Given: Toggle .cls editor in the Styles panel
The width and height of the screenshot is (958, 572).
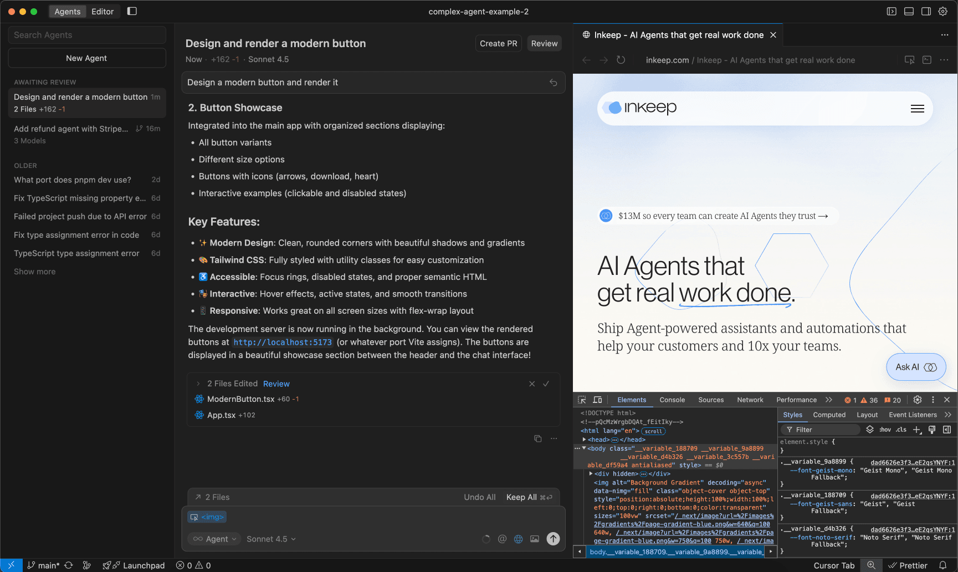Looking at the screenshot, I should 901,429.
